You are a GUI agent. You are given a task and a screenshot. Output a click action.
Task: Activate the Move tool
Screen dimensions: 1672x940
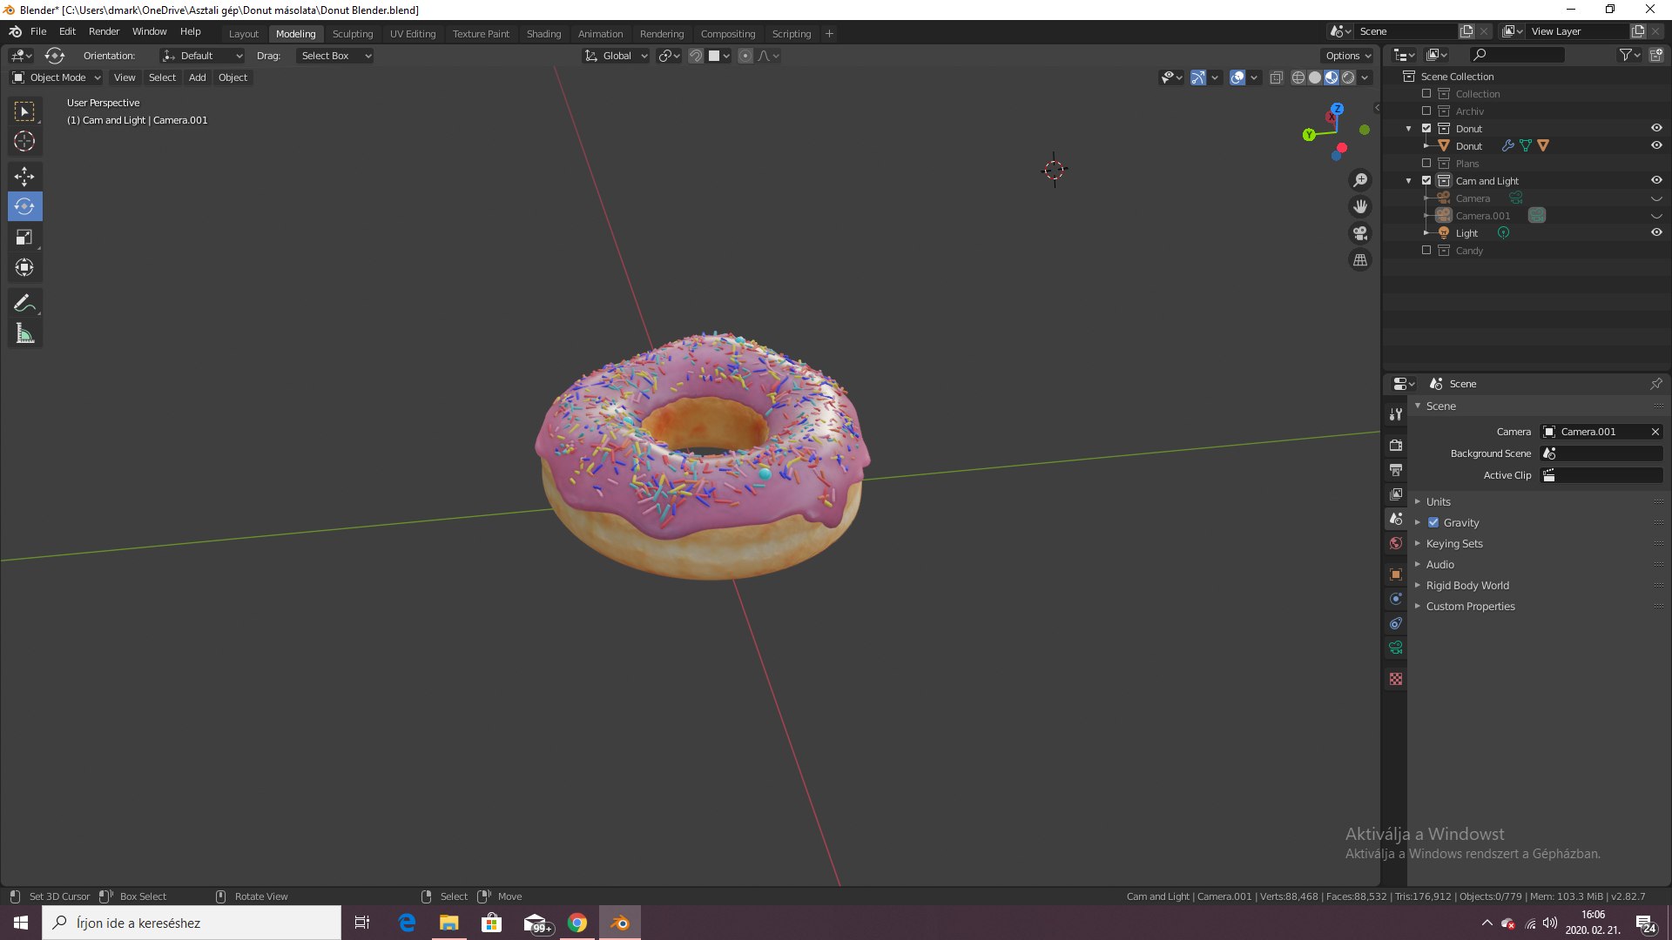24,177
